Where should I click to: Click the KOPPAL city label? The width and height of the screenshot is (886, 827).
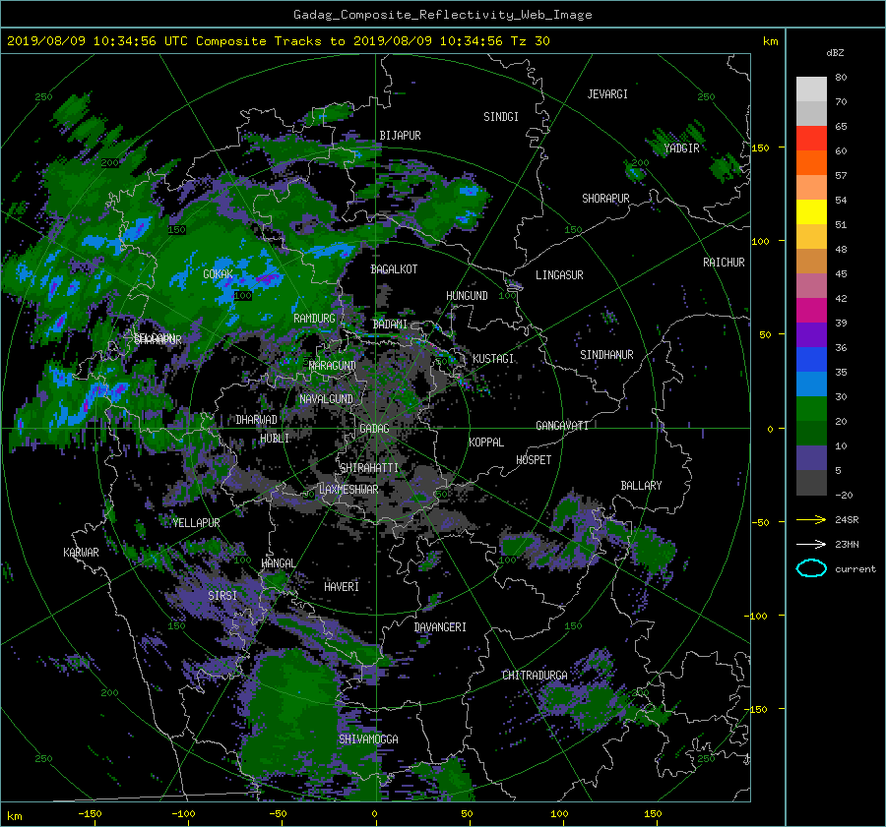pos(486,443)
